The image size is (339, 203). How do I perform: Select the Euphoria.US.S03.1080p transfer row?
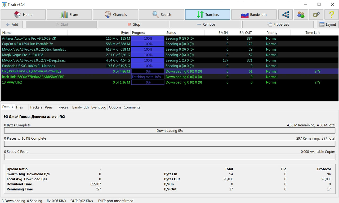click(x=170, y=66)
